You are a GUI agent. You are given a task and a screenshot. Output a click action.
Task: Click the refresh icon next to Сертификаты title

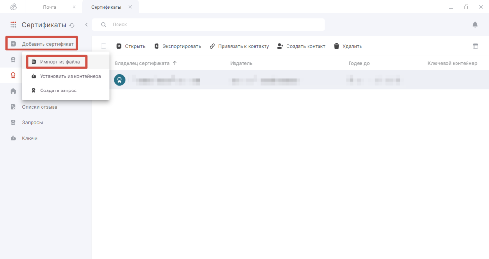tap(72, 25)
